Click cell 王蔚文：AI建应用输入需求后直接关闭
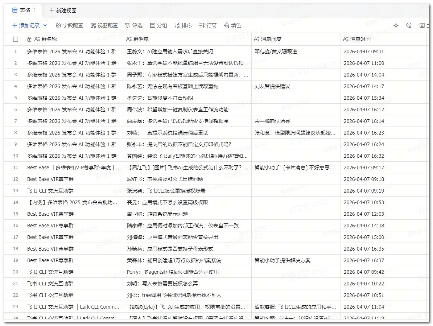The image size is (433, 326). tap(188, 51)
